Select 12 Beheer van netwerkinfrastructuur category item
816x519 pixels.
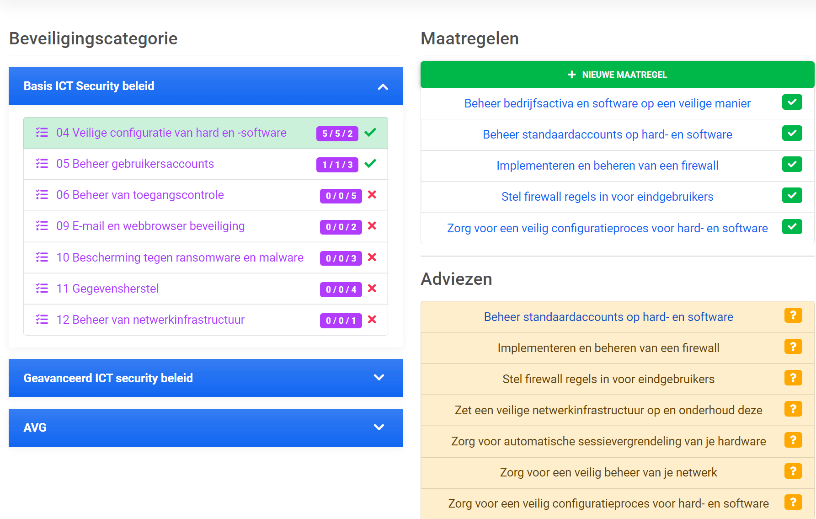[206, 320]
